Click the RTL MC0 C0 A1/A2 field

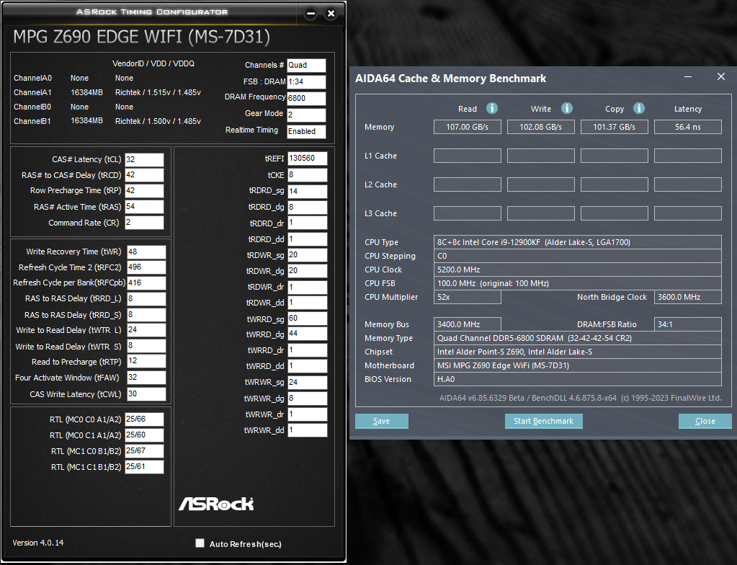(144, 419)
